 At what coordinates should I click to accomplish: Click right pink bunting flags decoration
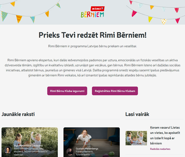[156, 12]
